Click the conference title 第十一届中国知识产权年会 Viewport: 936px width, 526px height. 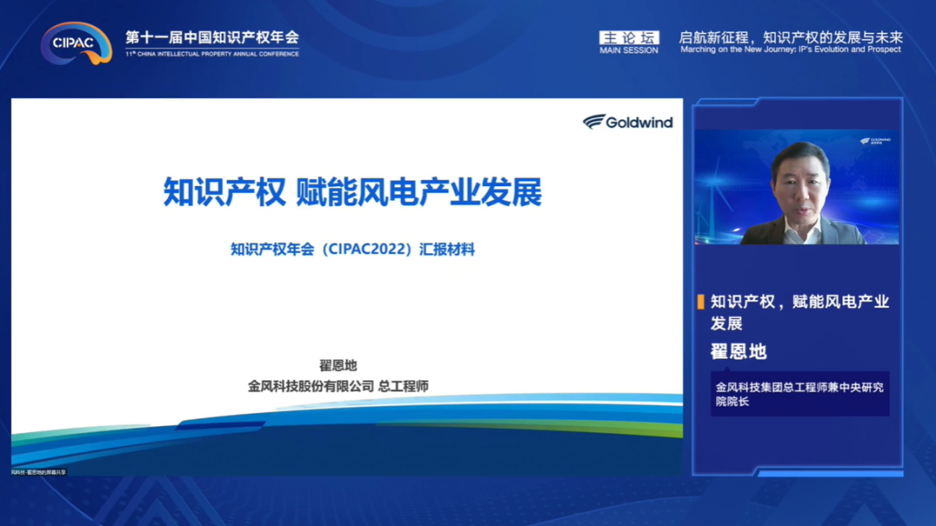(x=211, y=37)
